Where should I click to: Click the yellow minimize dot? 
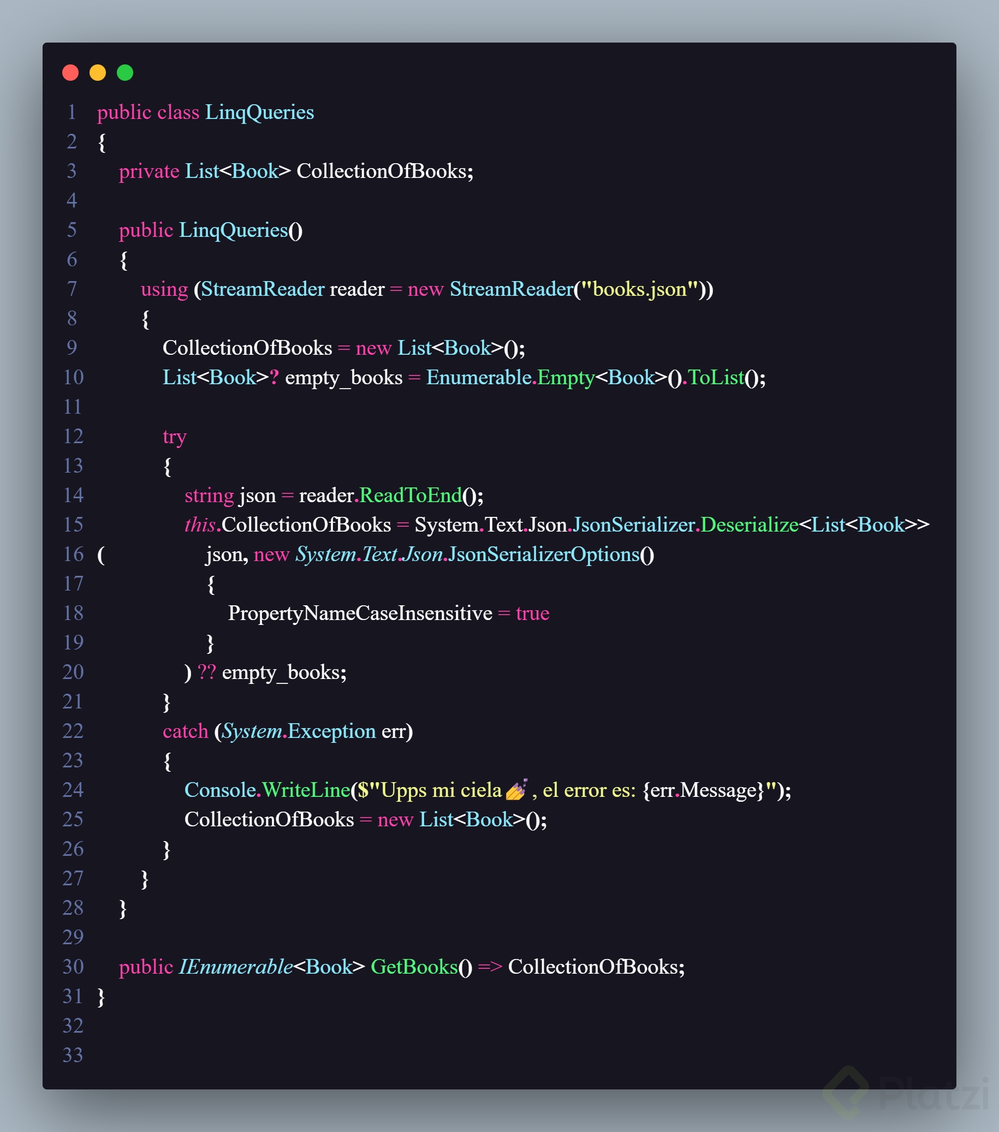[98, 73]
